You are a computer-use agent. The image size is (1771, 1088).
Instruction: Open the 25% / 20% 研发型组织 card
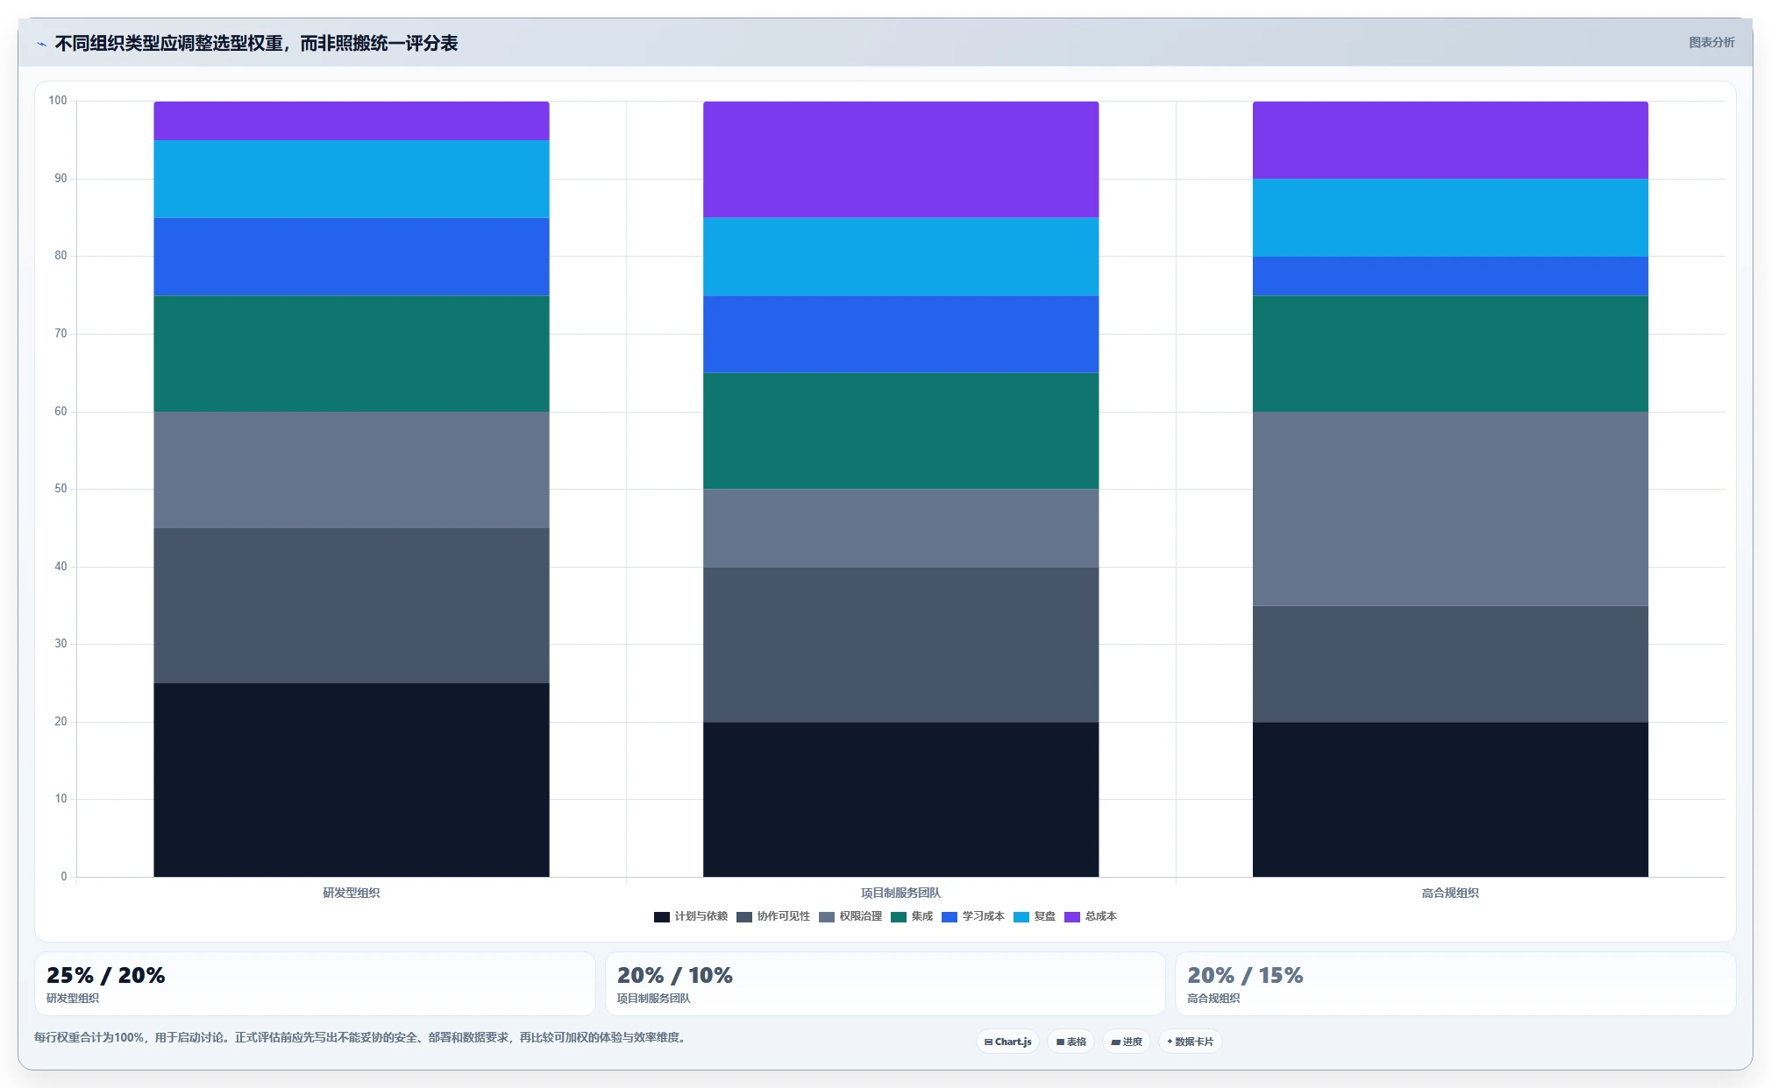click(x=315, y=984)
